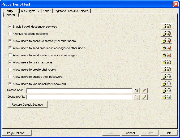Click lock button for send broadcast messages row
The height and width of the screenshot is (138, 180).
tap(166, 48)
